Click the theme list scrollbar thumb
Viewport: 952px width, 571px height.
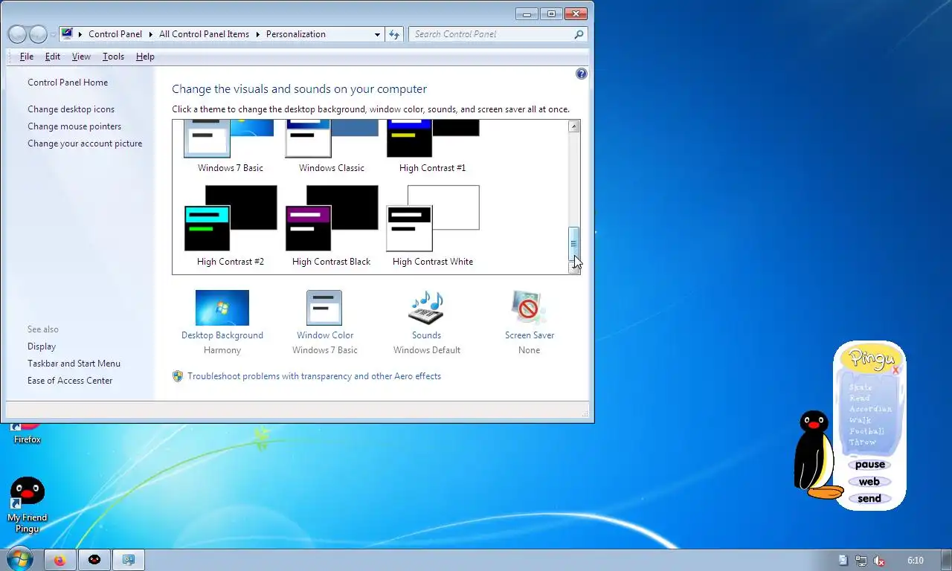pos(573,244)
